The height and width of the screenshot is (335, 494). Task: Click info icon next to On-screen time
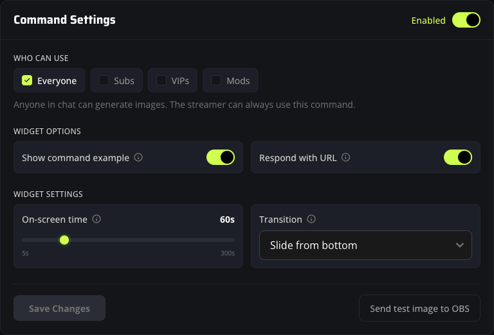pos(96,219)
